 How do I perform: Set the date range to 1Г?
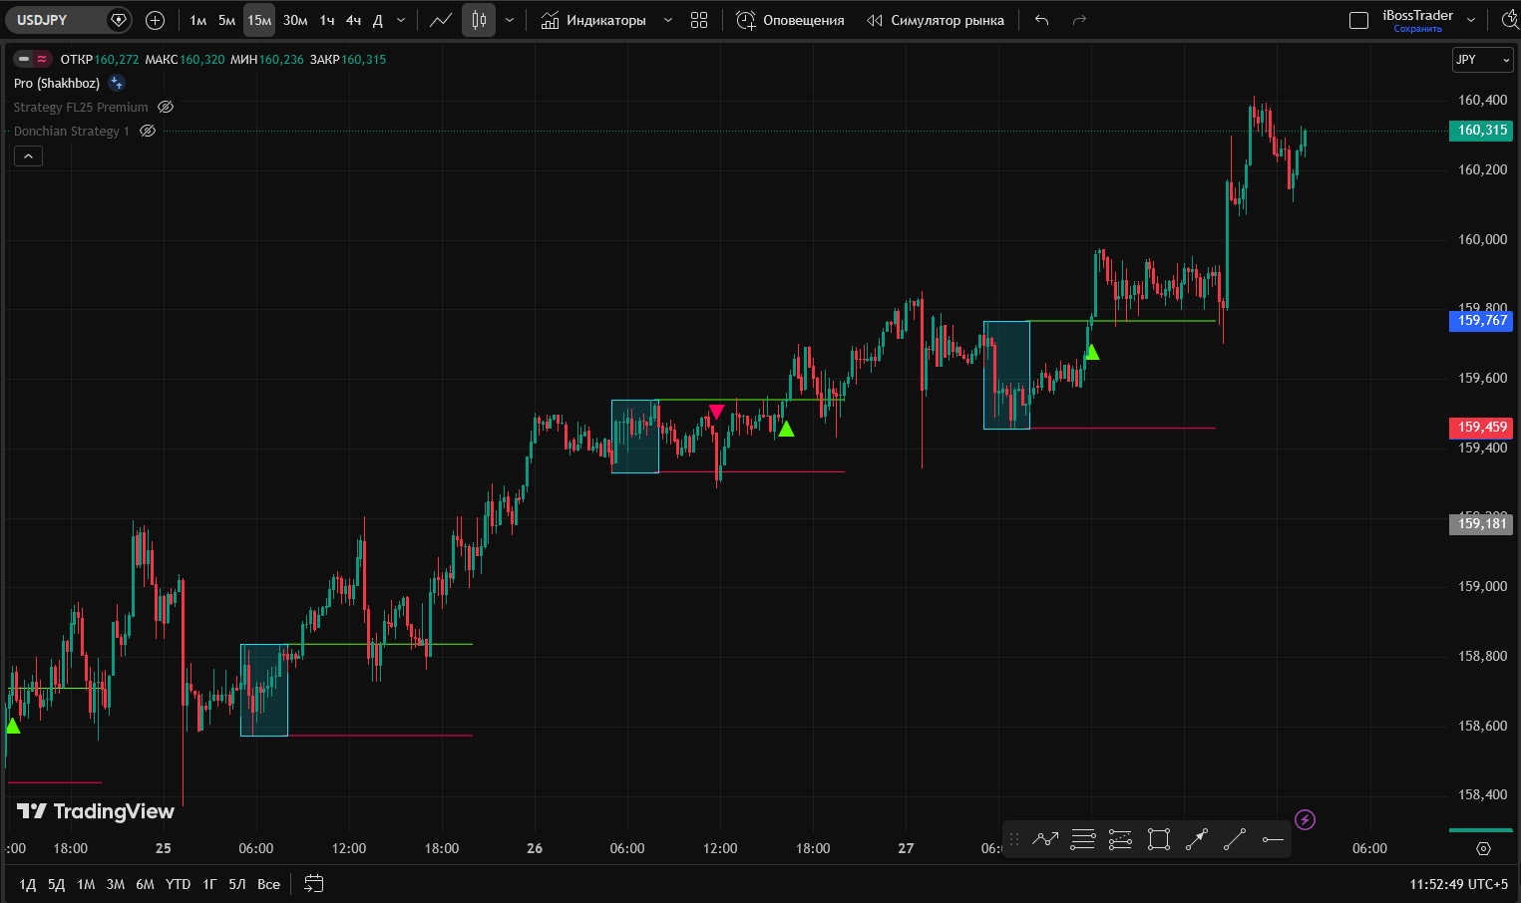(209, 884)
